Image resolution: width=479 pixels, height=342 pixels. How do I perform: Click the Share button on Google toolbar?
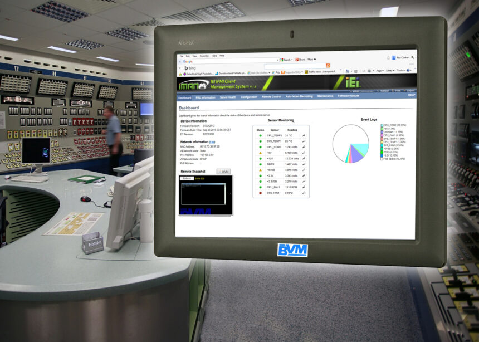point(300,60)
